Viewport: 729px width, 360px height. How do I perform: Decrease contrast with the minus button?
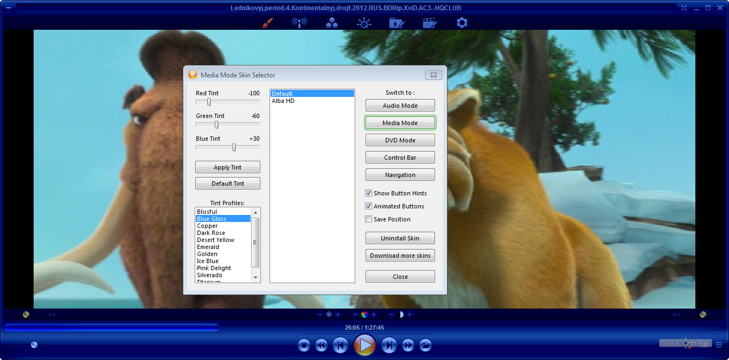(391, 315)
